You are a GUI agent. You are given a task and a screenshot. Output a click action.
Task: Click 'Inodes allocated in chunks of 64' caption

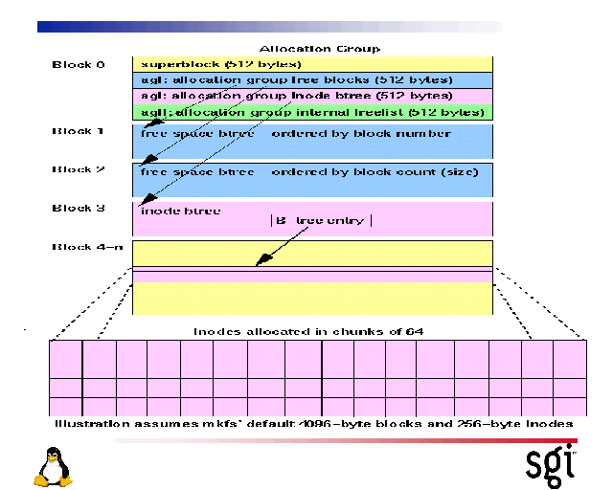point(308,331)
